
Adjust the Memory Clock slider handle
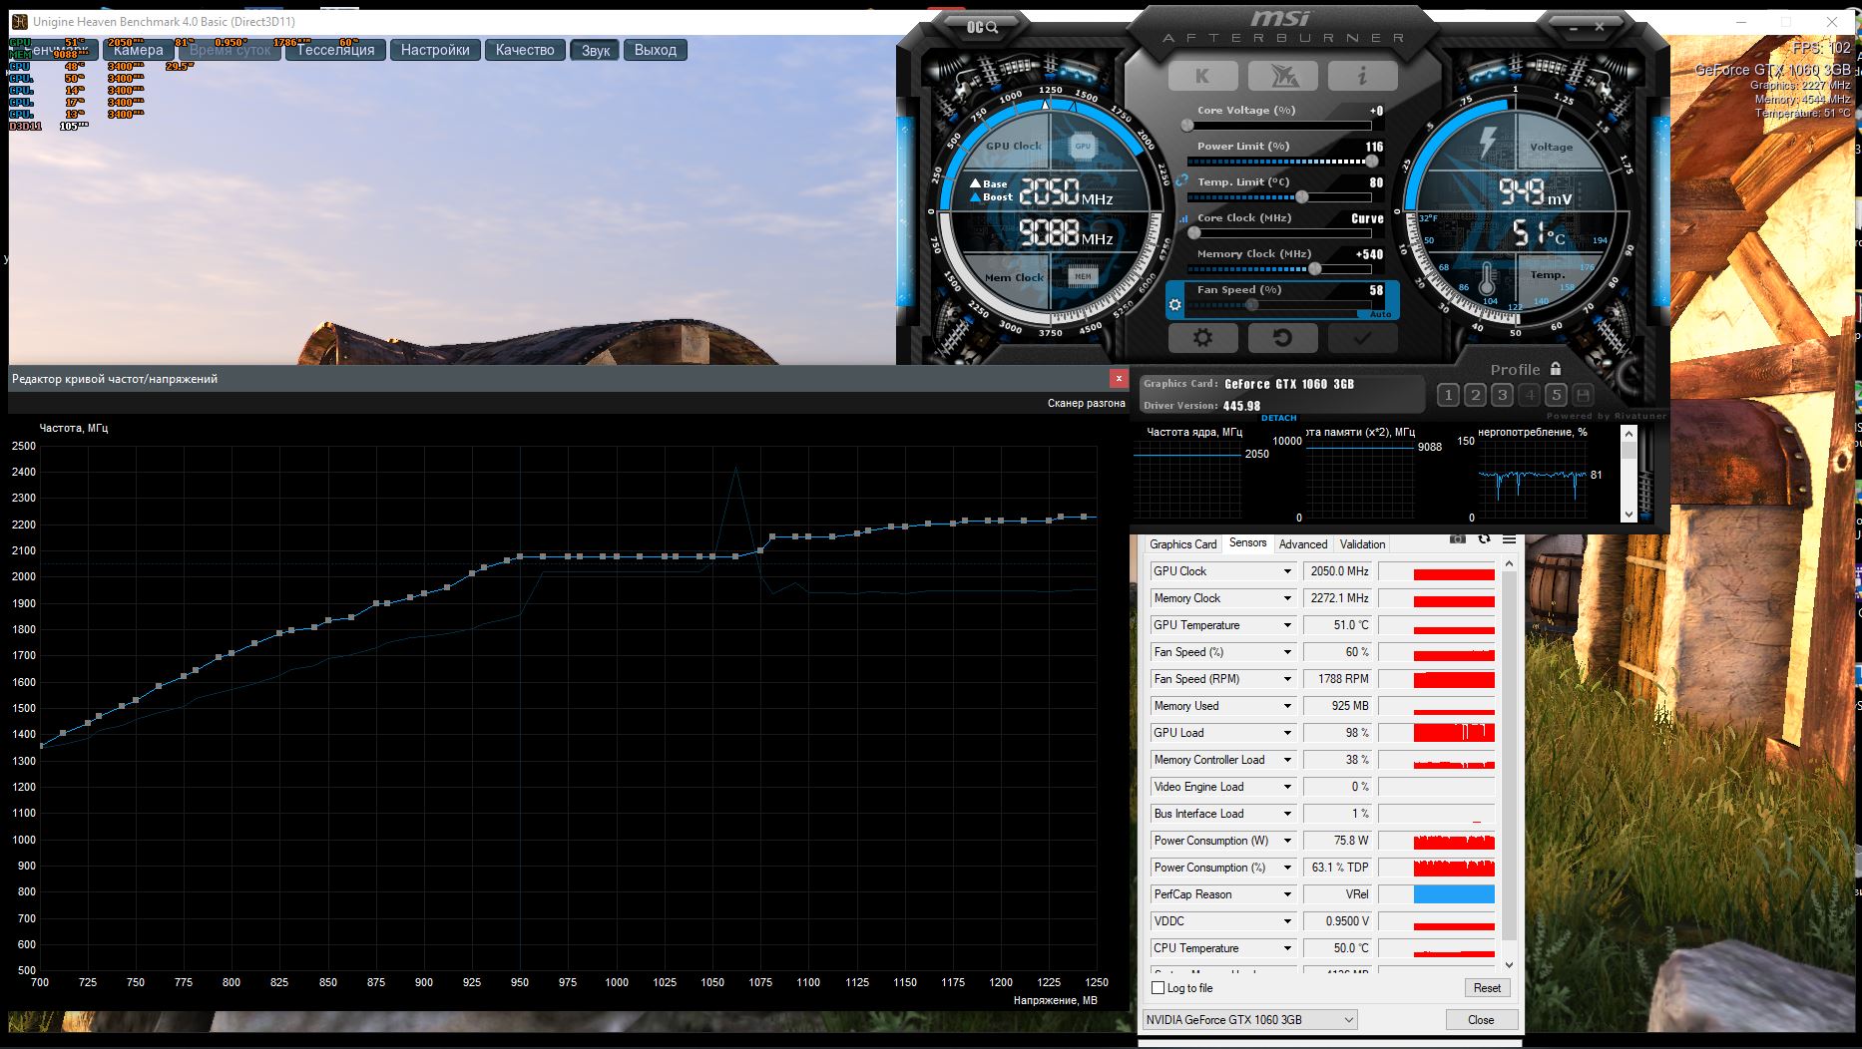pyautogui.click(x=1315, y=269)
